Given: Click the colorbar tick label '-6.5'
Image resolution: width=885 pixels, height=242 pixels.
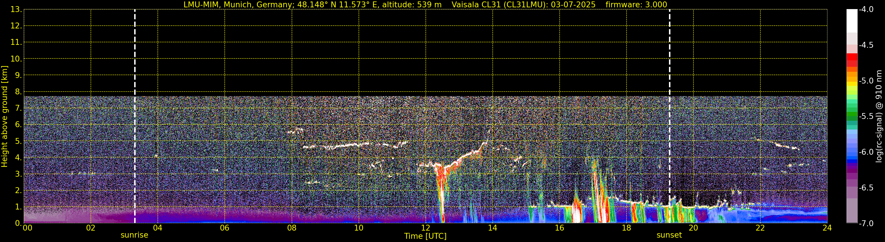Looking at the screenshot, I should (x=866, y=188).
